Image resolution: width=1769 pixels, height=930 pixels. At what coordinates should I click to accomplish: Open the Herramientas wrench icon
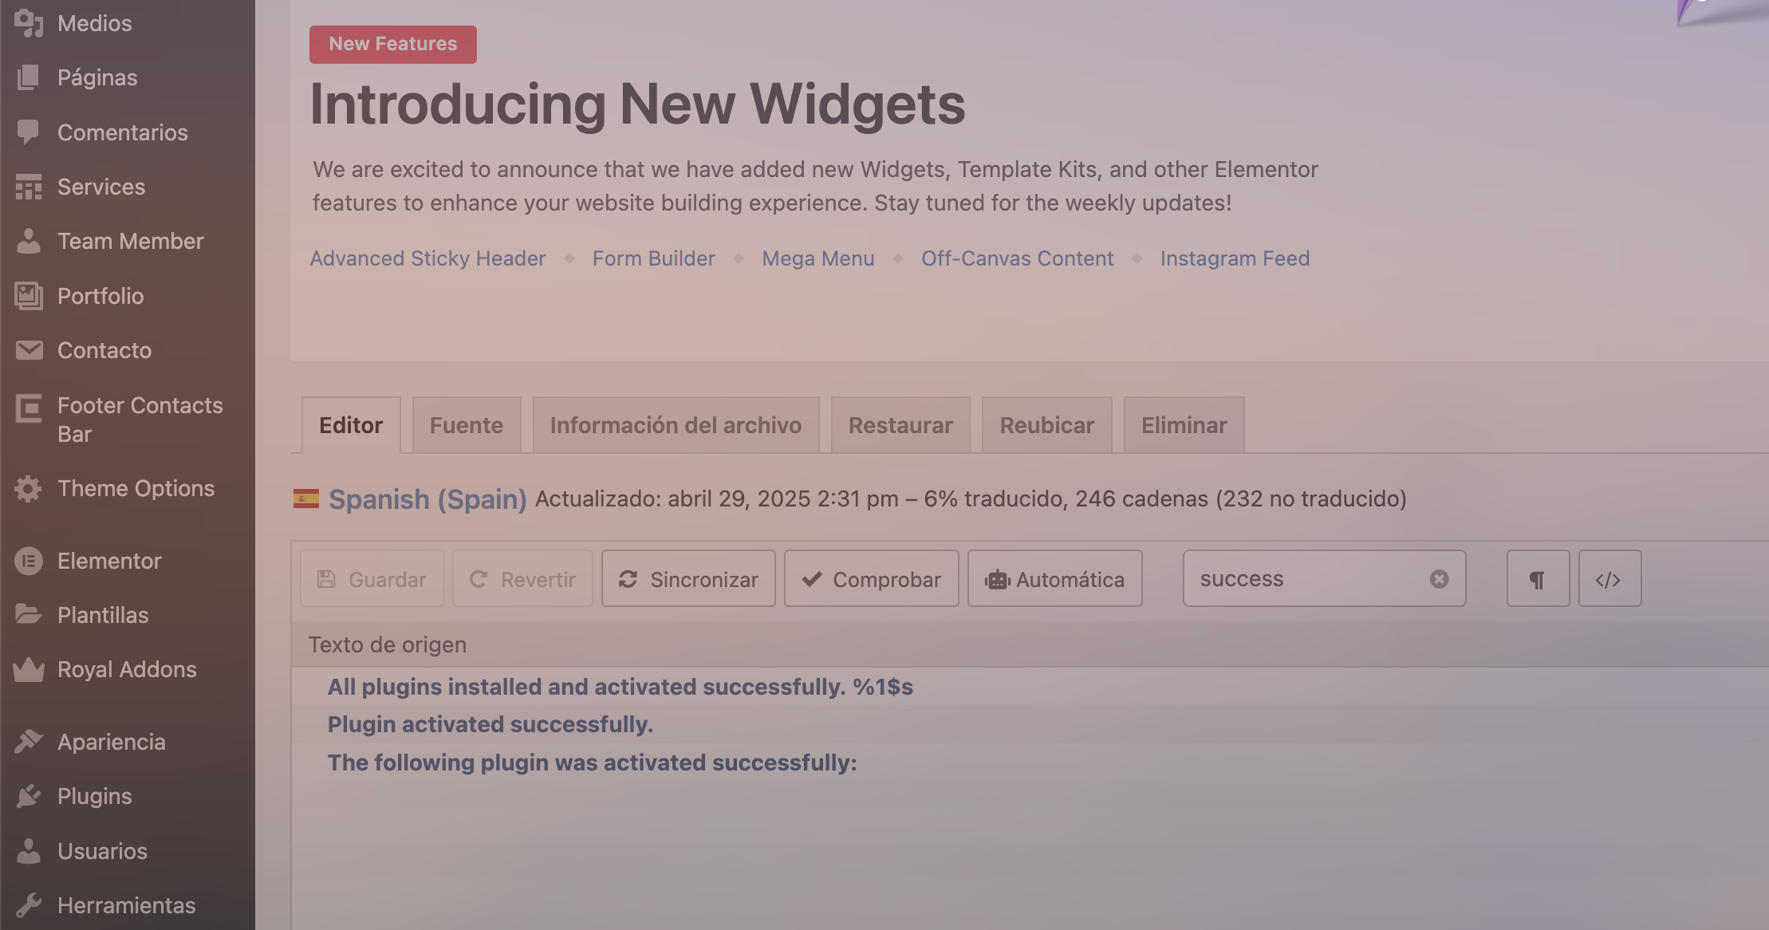[29, 905]
